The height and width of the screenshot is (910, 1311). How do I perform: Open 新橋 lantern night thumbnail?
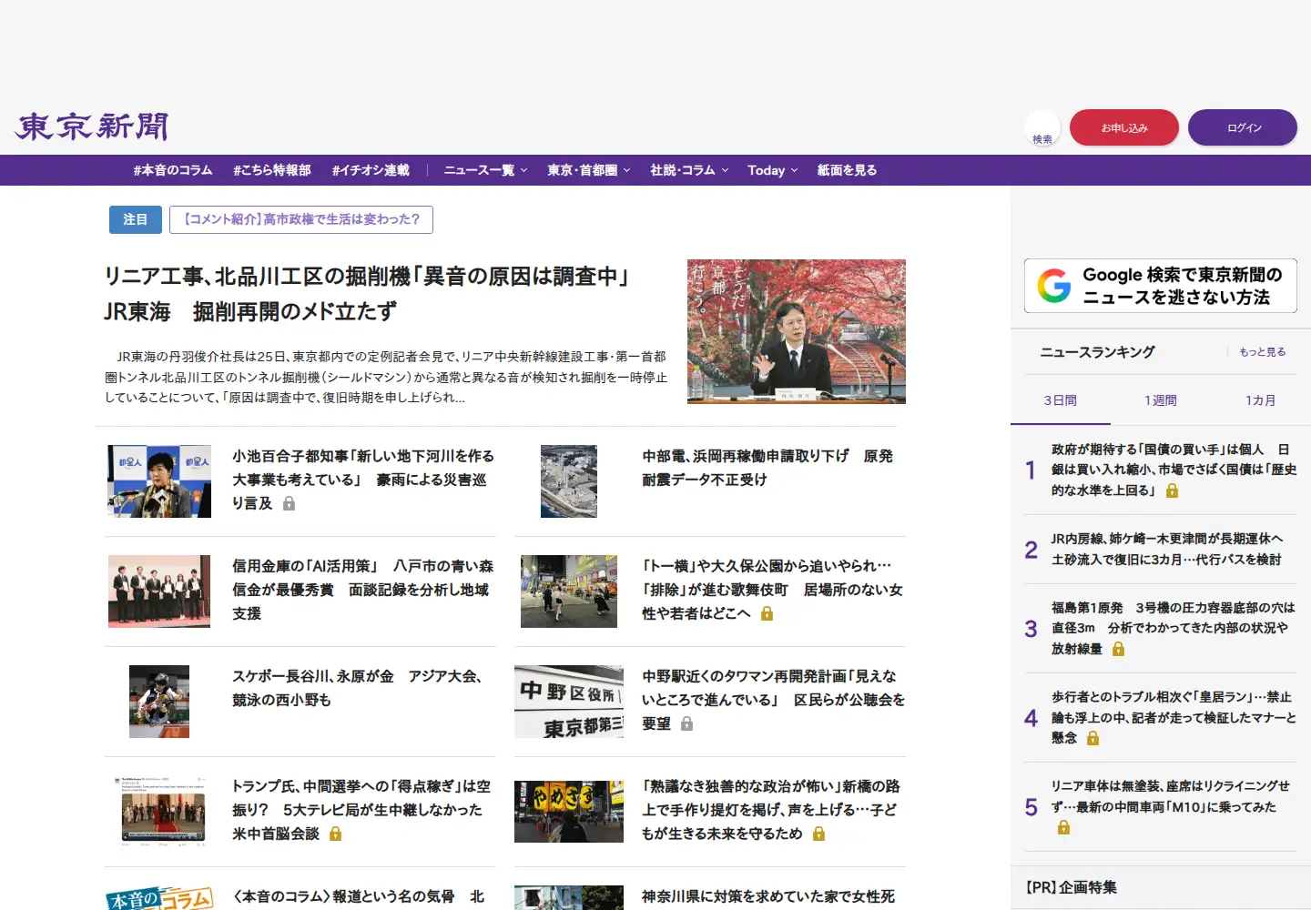[x=569, y=812]
